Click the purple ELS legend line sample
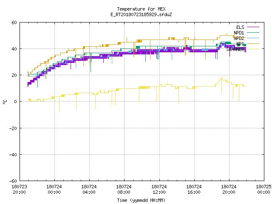Image resolution: width=272 pixels, height=204 pixels. click(253, 27)
